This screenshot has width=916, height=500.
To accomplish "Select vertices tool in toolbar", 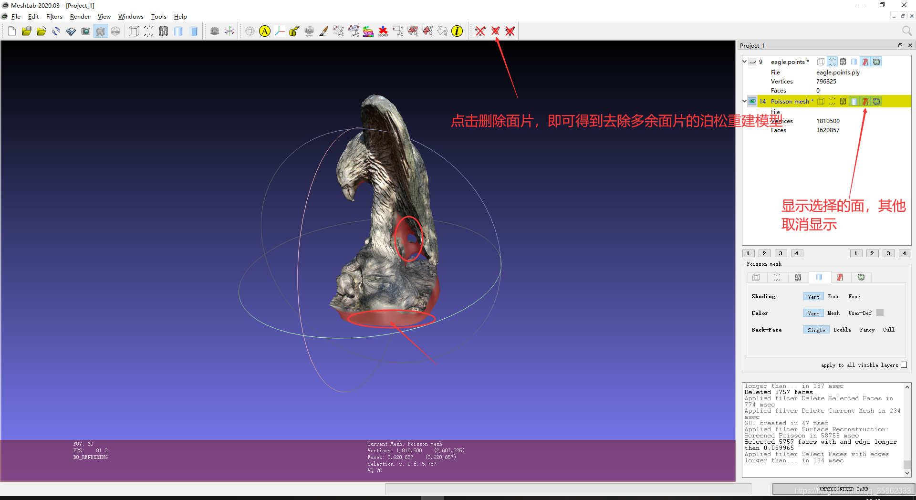I will coord(397,31).
